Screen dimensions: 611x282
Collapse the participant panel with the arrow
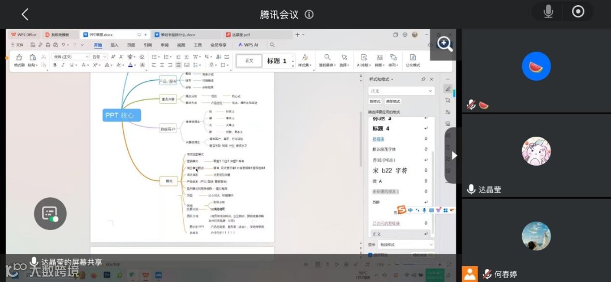[x=454, y=155]
